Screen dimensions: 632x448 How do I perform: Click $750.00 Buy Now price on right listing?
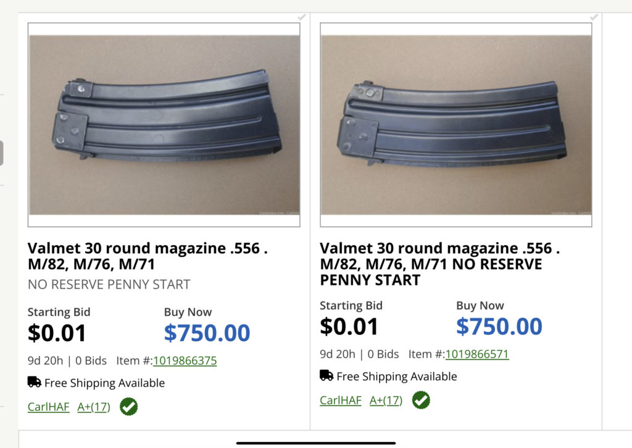pyautogui.click(x=499, y=326)
